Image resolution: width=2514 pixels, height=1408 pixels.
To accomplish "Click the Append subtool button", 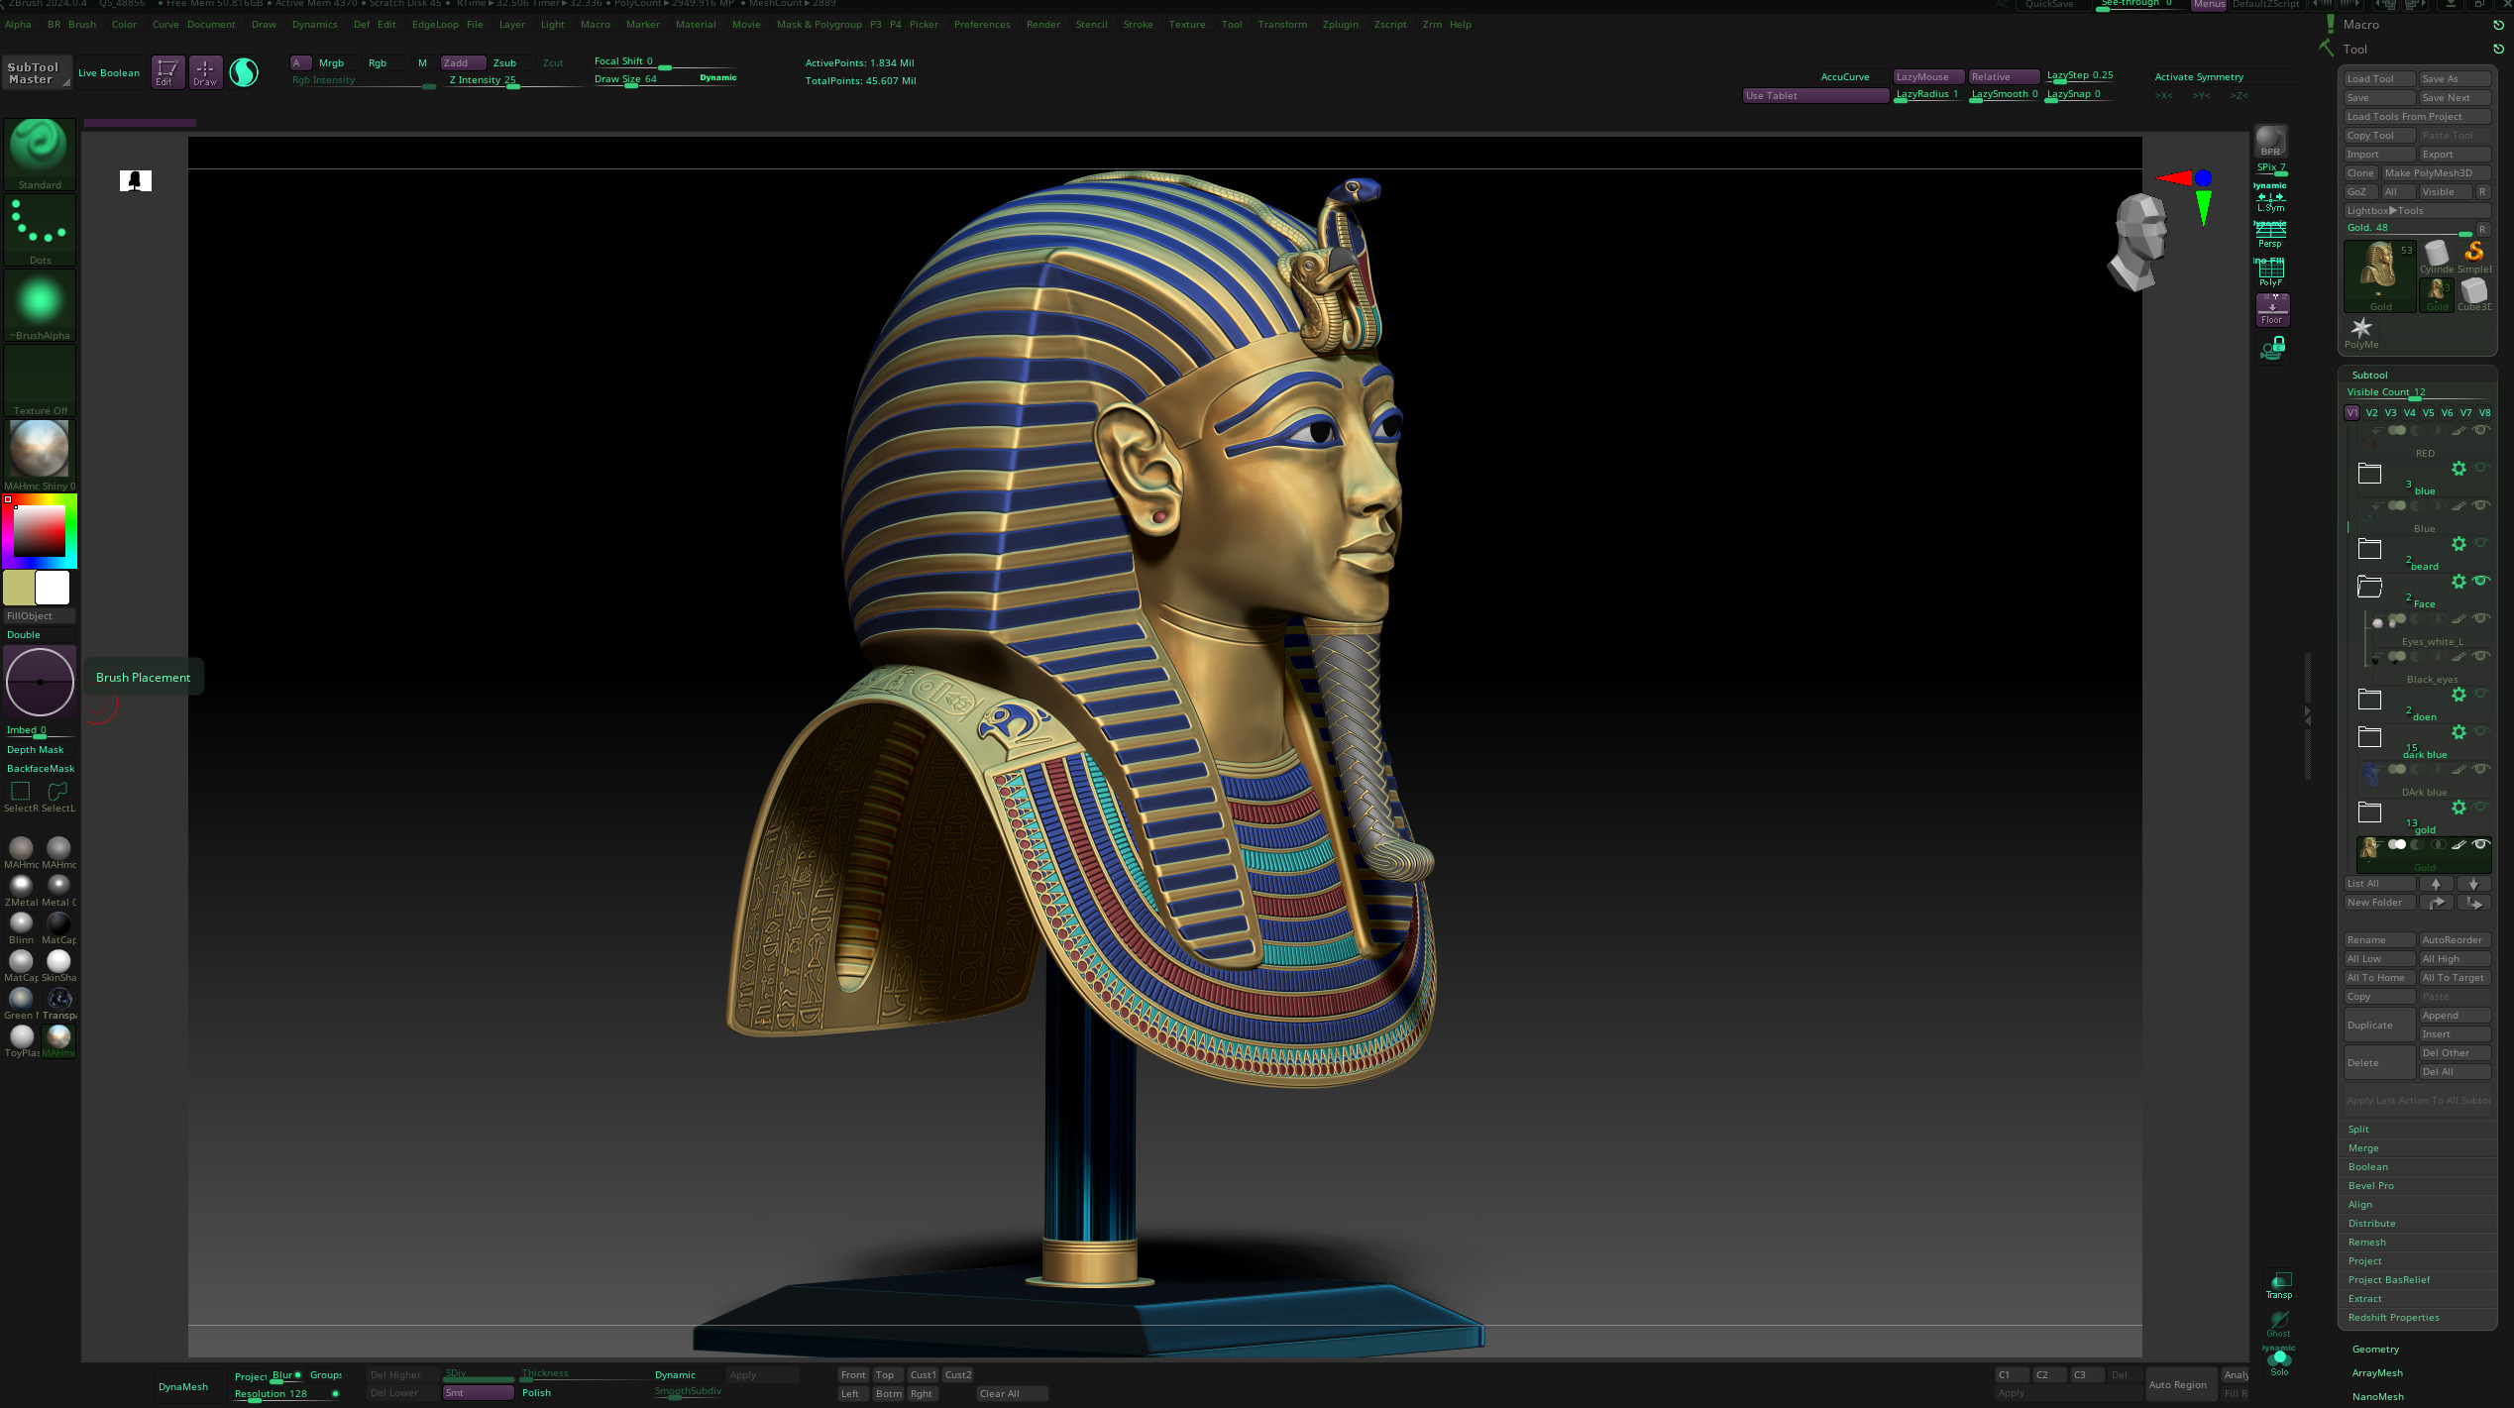I will 2455,1016.
